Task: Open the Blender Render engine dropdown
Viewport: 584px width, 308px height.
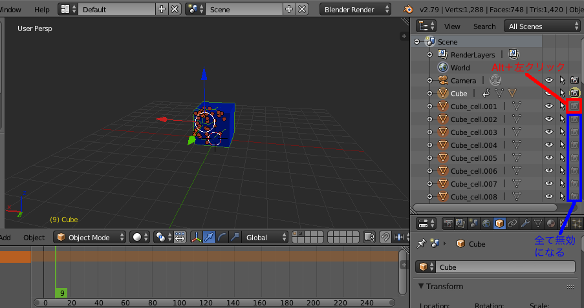Action: [x=355, y=9]
